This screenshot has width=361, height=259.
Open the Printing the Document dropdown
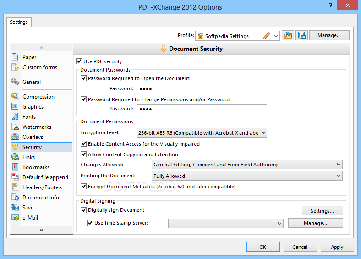(x=247, y=176)
